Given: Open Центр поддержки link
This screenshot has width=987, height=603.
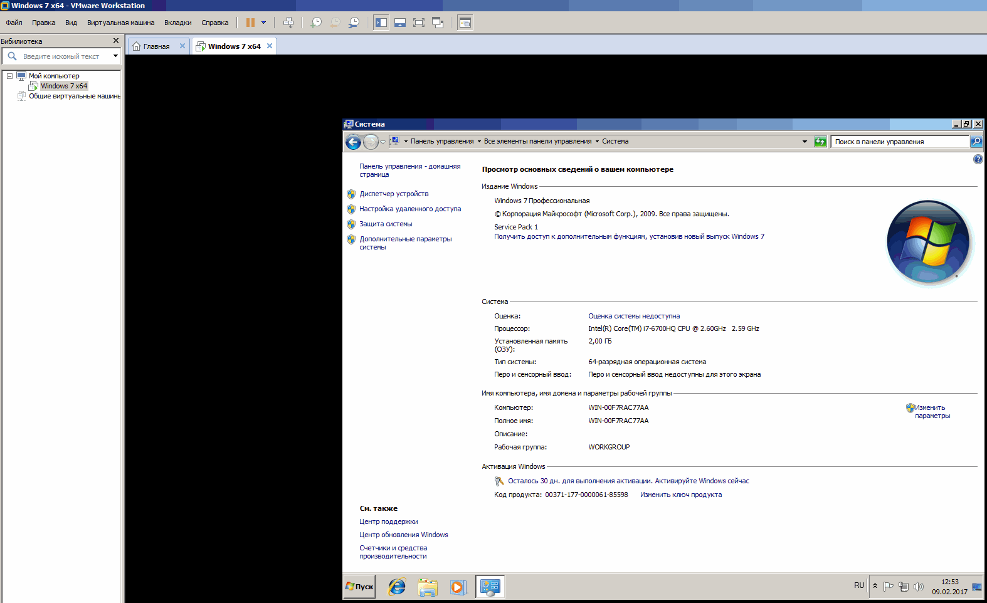Looking at the screenshot, I should click(x=388, y=522).
